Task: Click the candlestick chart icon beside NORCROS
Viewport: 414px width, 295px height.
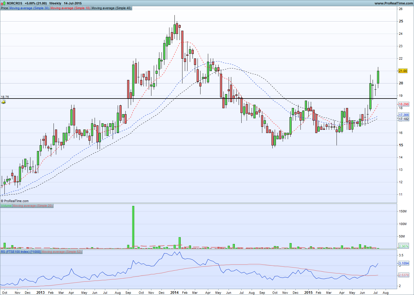Action: tap(4, 3)
